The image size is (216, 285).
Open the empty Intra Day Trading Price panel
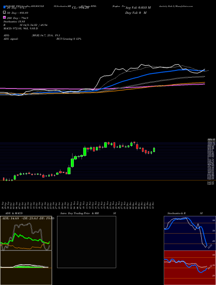(86, 242)
